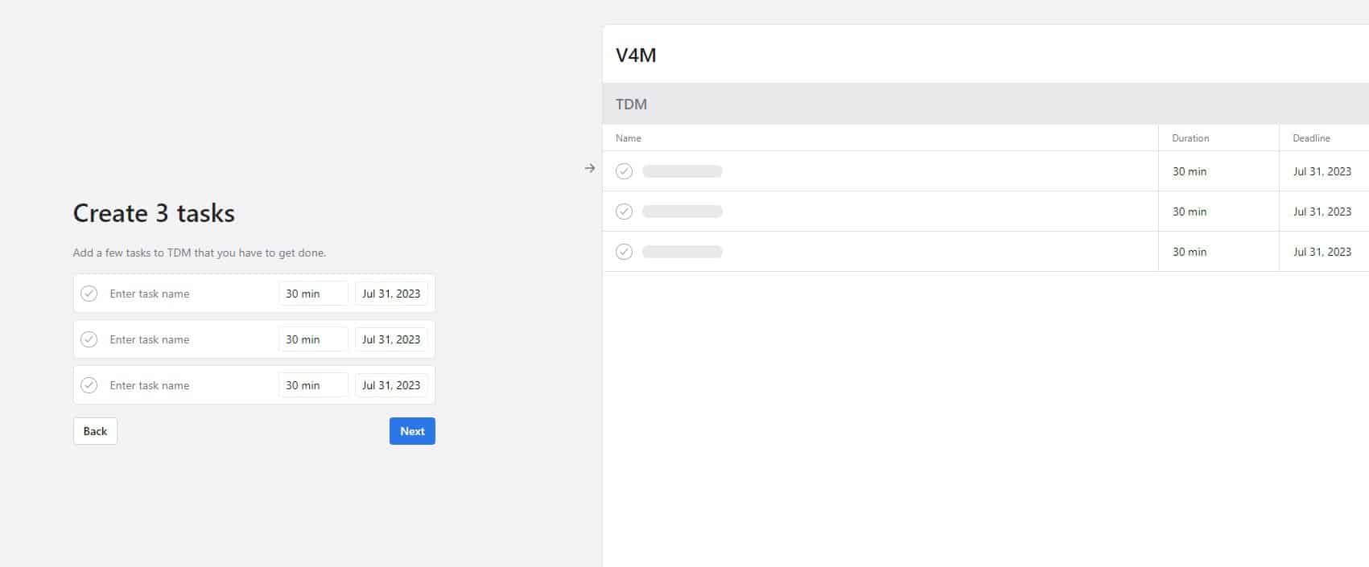Open second task's 30 min duration dropdown
The image size is (1369, 567).
pyautogui.click(x=313, y=339)
